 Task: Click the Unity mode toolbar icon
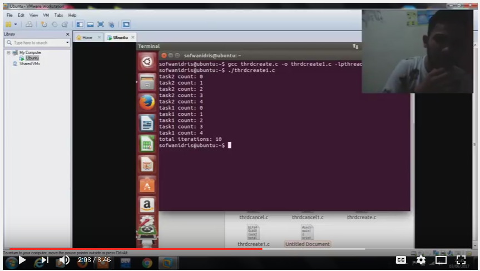click(111, 24)
